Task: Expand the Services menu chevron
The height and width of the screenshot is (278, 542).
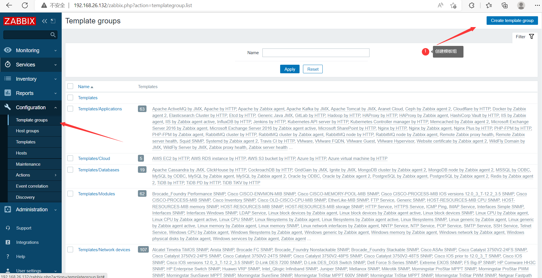Action: click(x=55, y=65)
